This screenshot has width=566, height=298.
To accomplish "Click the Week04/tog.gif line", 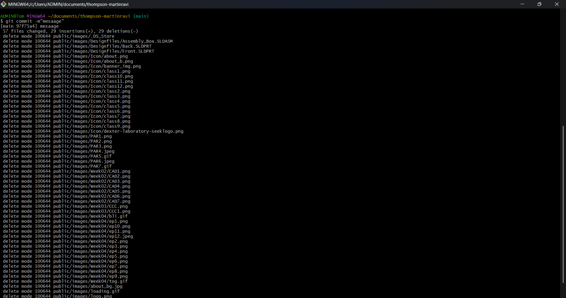I will [x=65, y=281].
